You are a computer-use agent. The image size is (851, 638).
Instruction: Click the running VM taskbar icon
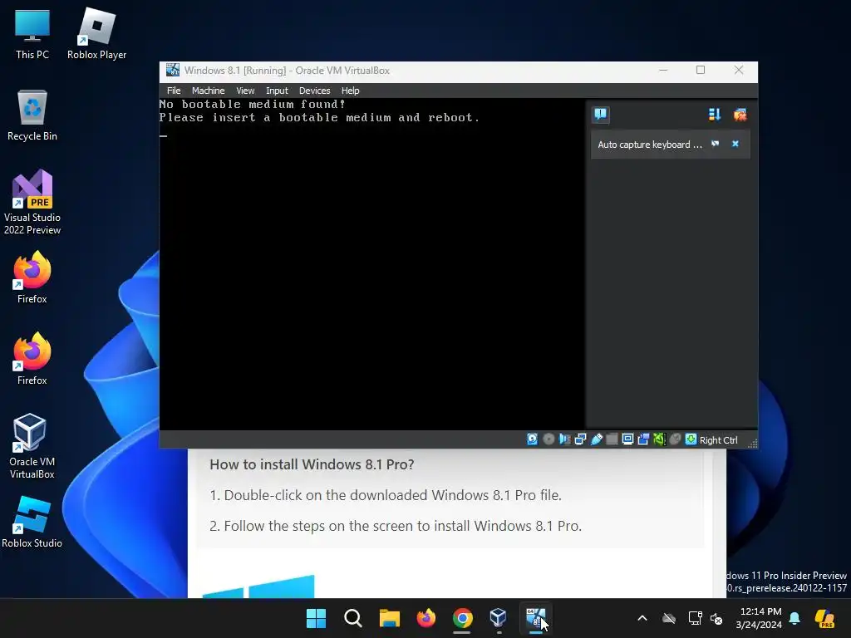(x=536, y=618)
